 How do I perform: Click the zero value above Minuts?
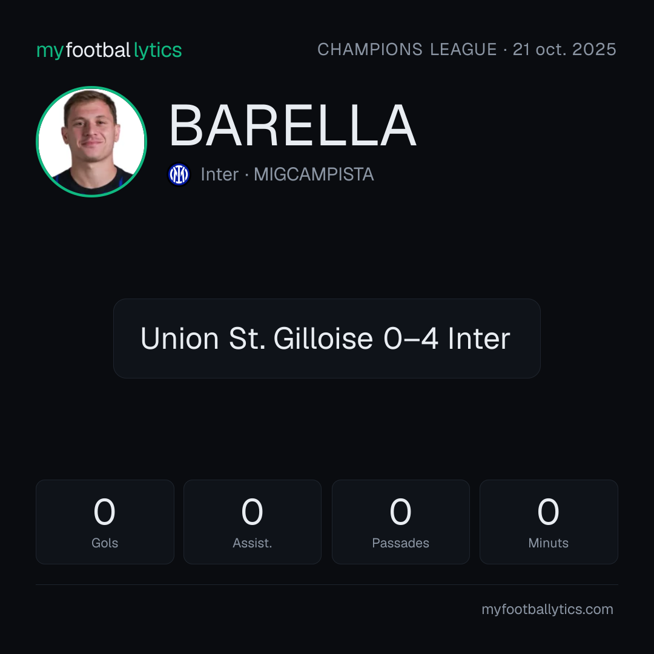tap(548, 512)
